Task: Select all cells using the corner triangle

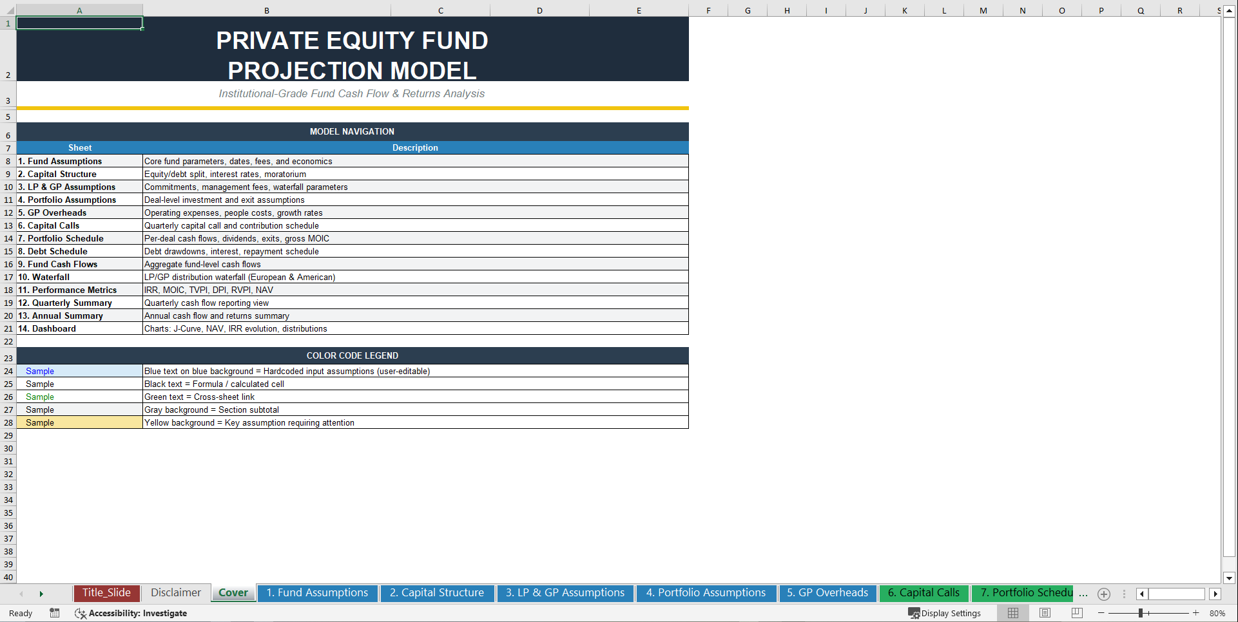Action: coord(8,10)
